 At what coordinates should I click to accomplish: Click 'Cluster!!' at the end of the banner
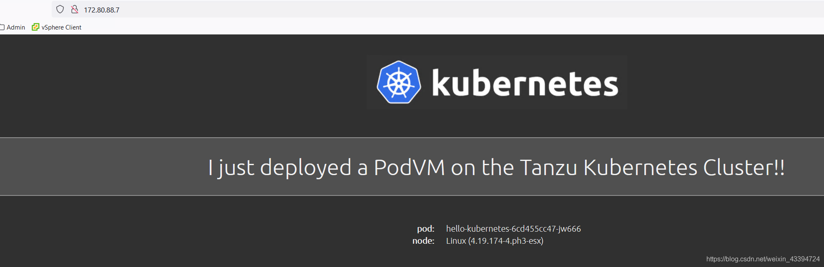744,168
